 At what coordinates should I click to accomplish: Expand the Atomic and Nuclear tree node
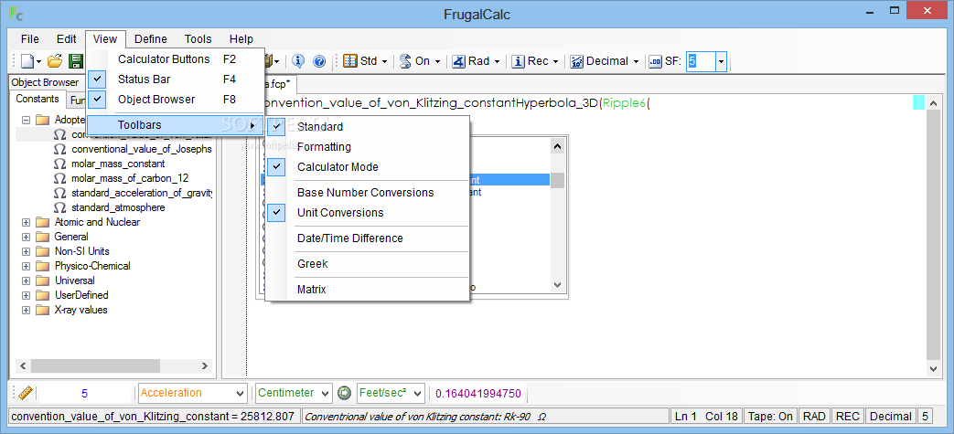[x=26, y=222]
